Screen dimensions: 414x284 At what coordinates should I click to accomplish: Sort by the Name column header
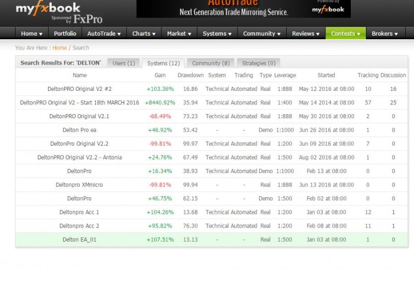(x=80, y=75)
